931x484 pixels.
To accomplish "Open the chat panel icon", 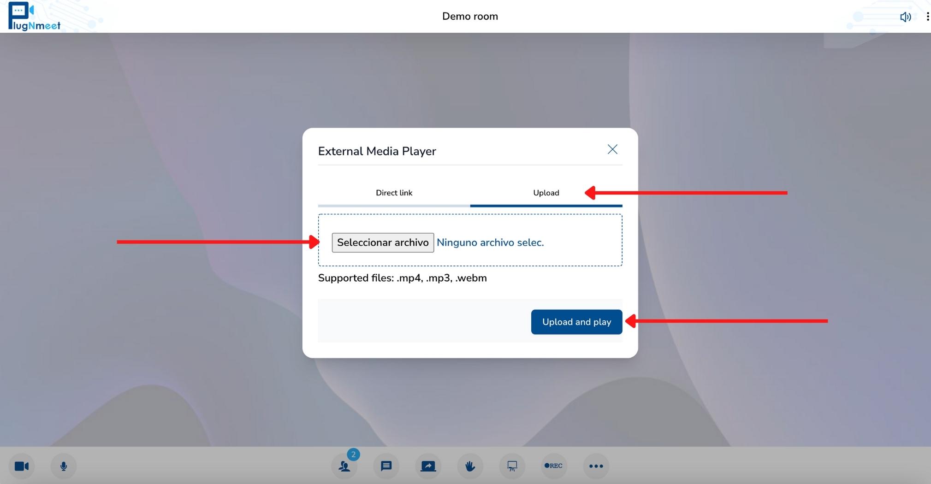I will click(x=386, y=466).
